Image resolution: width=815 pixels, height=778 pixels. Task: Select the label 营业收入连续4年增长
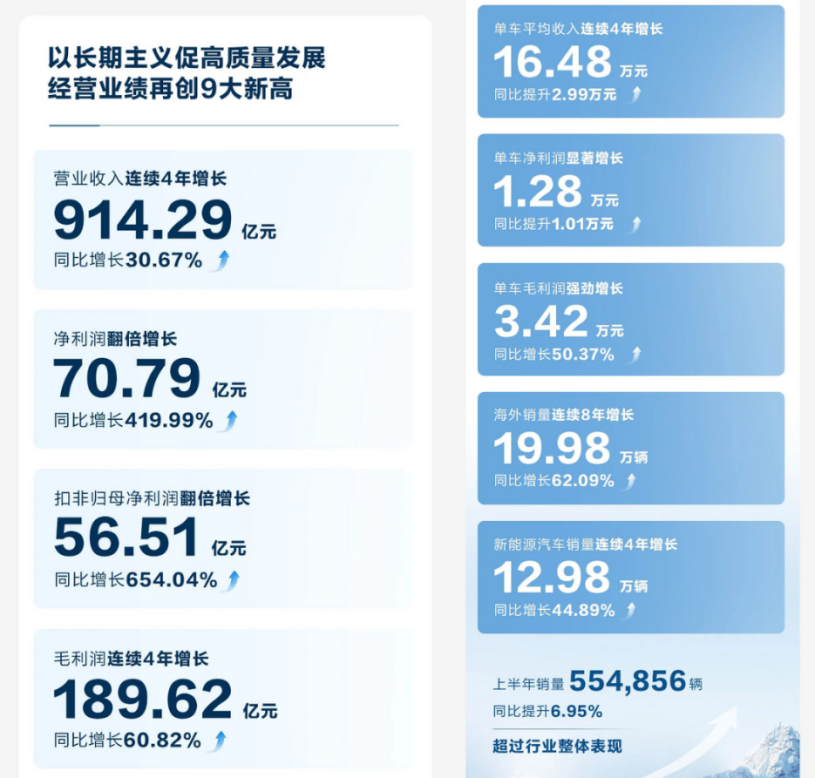click(x=140, y=179)
